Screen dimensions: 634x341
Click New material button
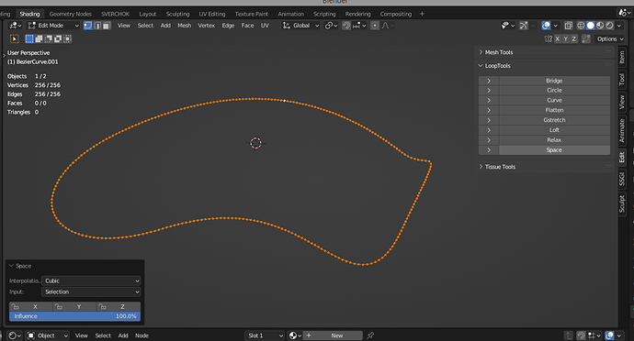(333, 335)
